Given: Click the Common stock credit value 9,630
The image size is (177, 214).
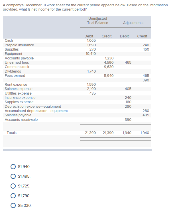Looking at the screenshot, I should pos(109,67).
